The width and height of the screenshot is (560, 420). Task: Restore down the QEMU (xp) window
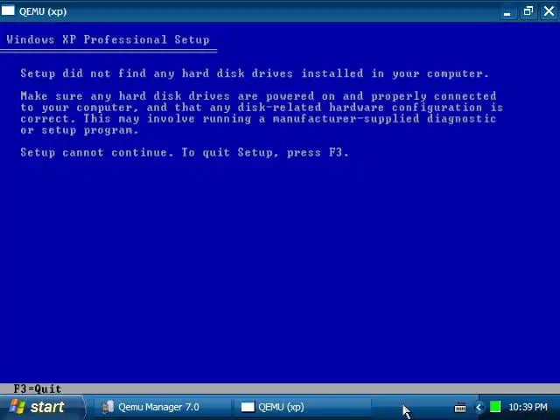pos(528,11)
